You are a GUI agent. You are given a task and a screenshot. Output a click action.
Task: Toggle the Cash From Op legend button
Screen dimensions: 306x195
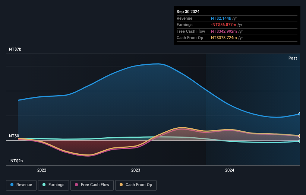pyautogui.click(x=136, y=185)
